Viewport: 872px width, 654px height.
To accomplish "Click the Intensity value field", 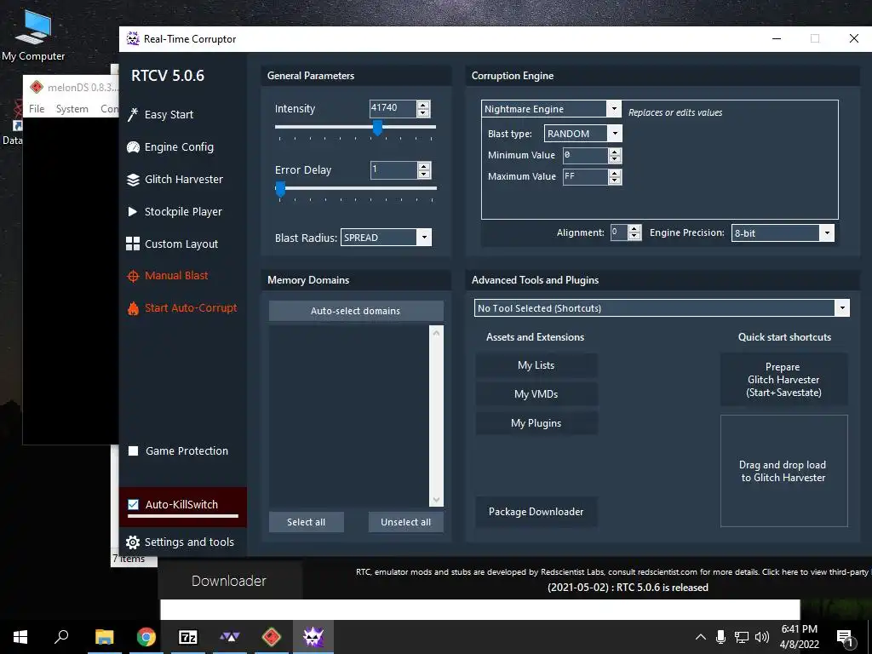I will (x=393, y=108).
